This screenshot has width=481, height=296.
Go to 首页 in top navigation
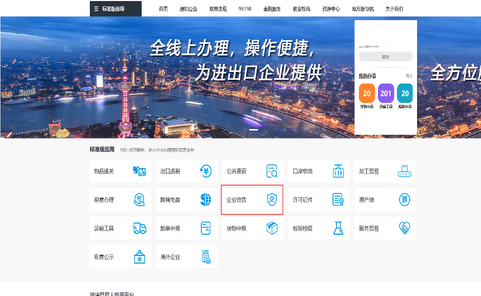[x=163, y=9]
